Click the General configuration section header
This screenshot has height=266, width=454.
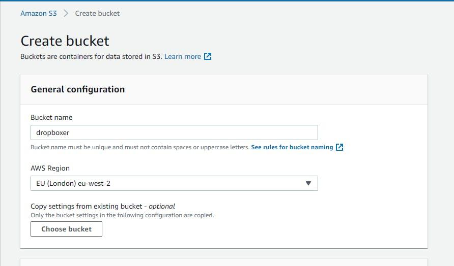[x=77, y=89]
